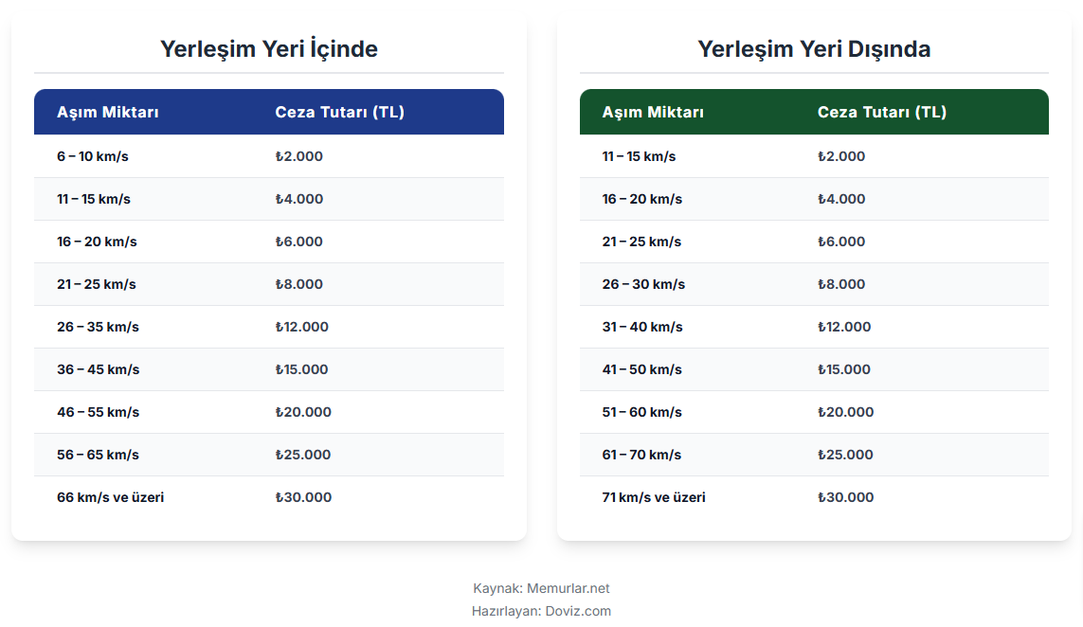1083x627 pixels.
Task: Select 'Aşım Miktarı' header in green table
Action: coord(653,113)
